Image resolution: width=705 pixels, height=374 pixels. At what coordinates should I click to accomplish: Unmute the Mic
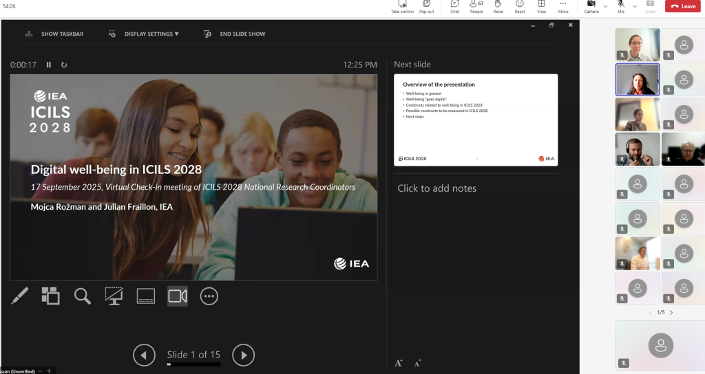[x=621, y=7]
